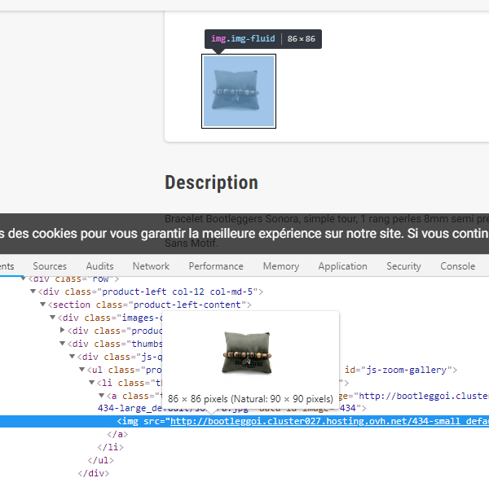The image size is (489, 478).
Task: Expand the collapsed div class="produc node
Action: pyautogui.click(x=62, y=330)
